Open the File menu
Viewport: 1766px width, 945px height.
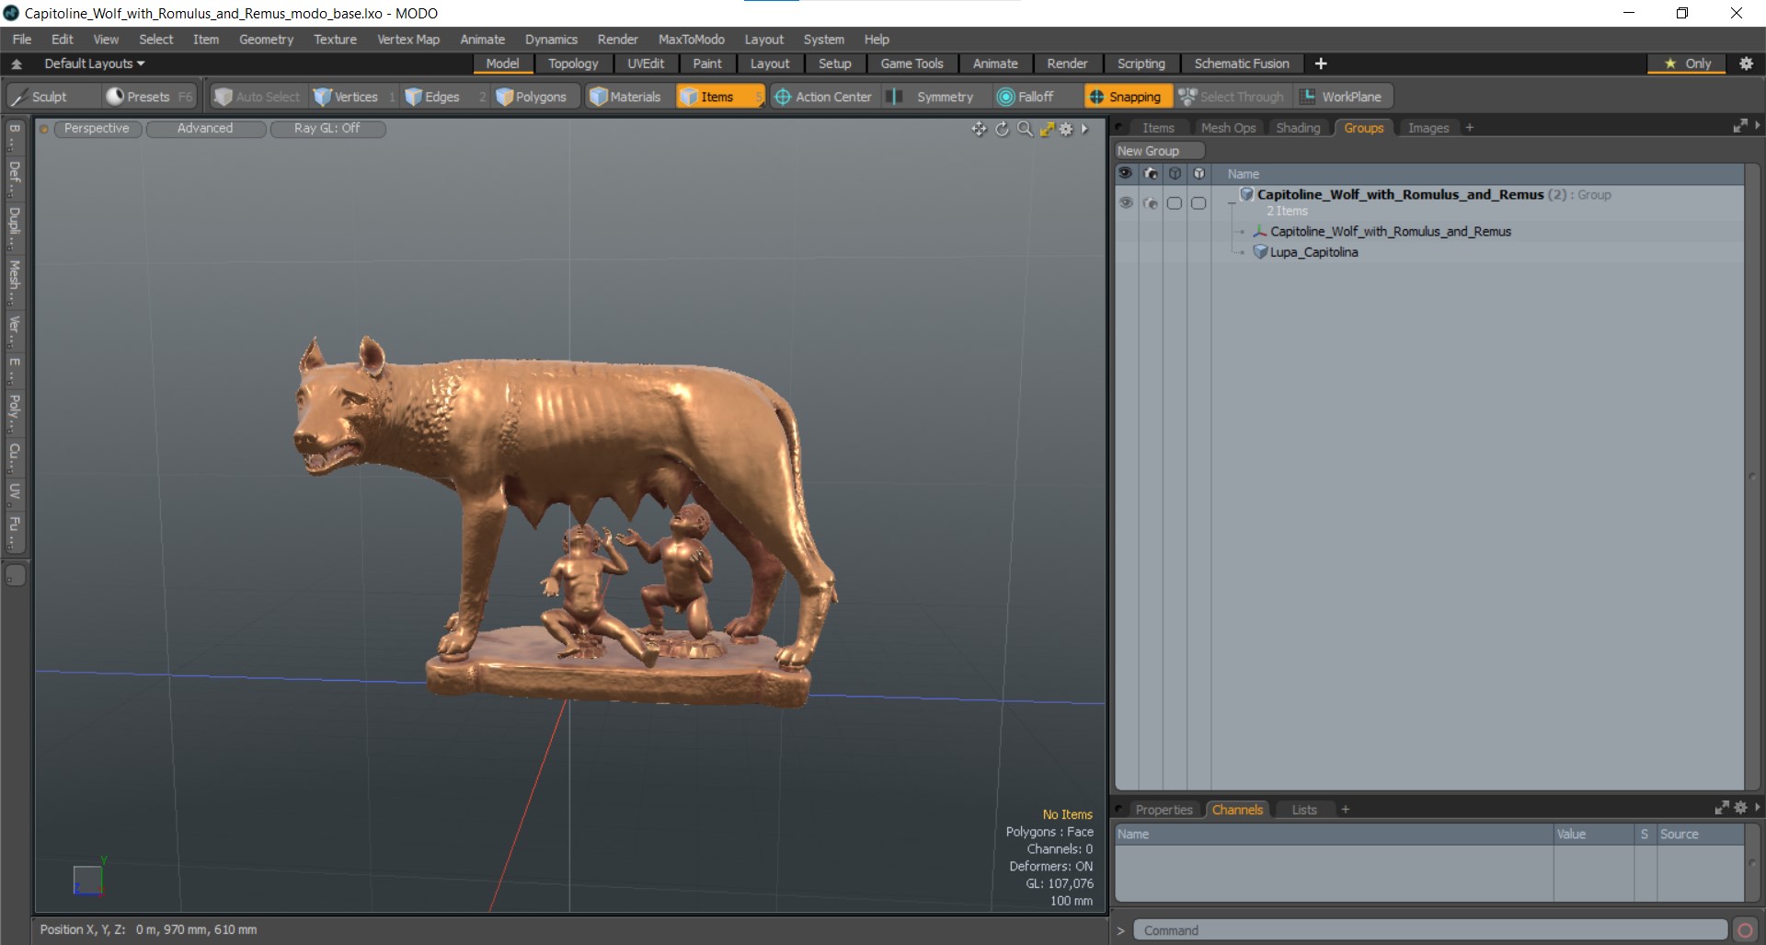coord(22,40)
